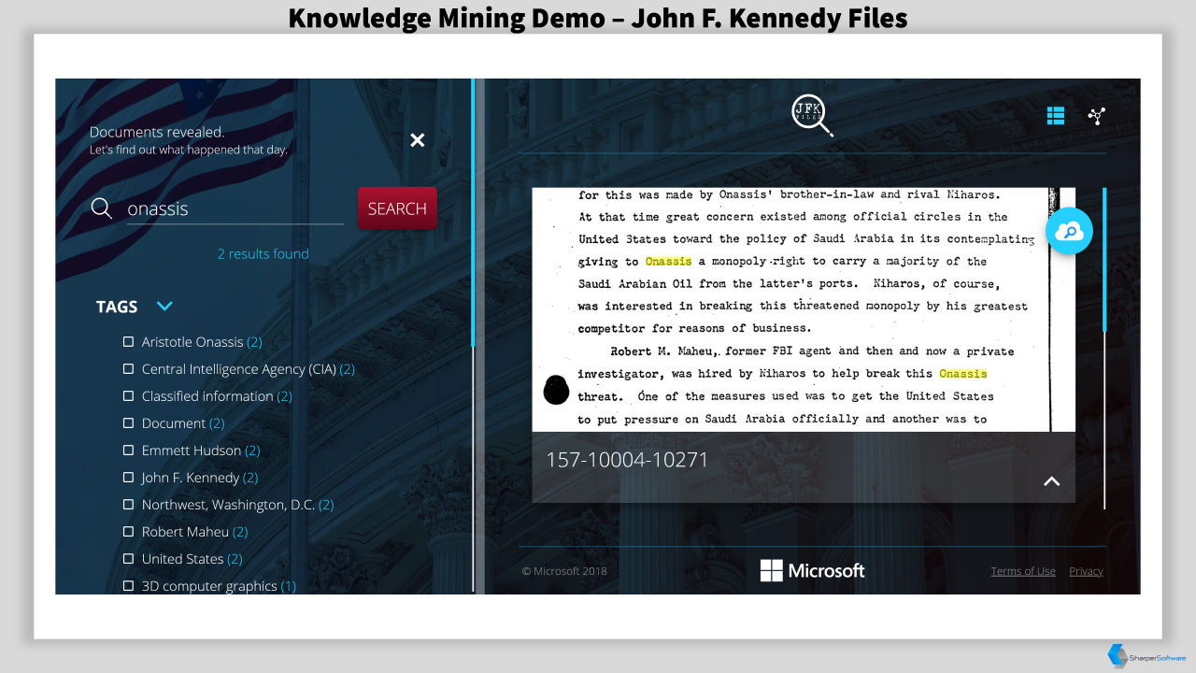Click the cloud search round button
The image size is (1196, 673).
(1069, 231)
